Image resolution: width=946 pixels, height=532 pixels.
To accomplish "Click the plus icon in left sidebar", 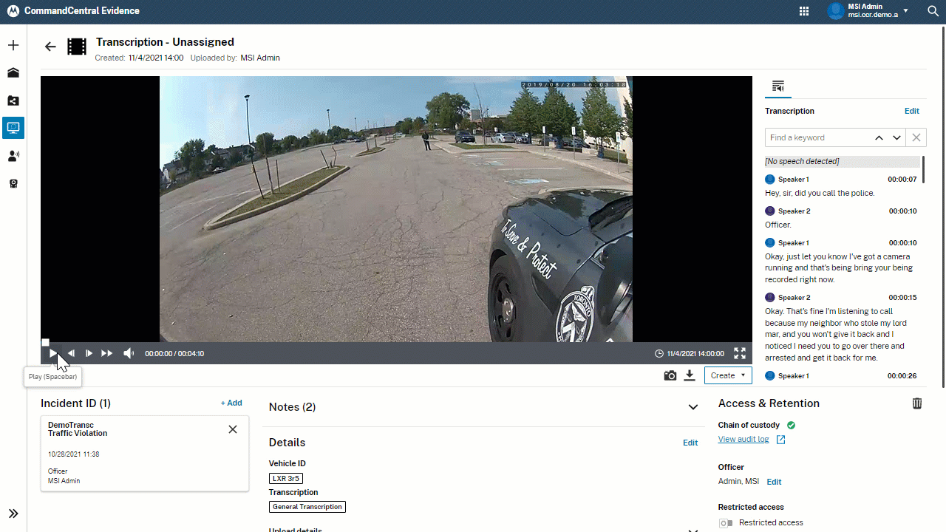I will [13, 46].
